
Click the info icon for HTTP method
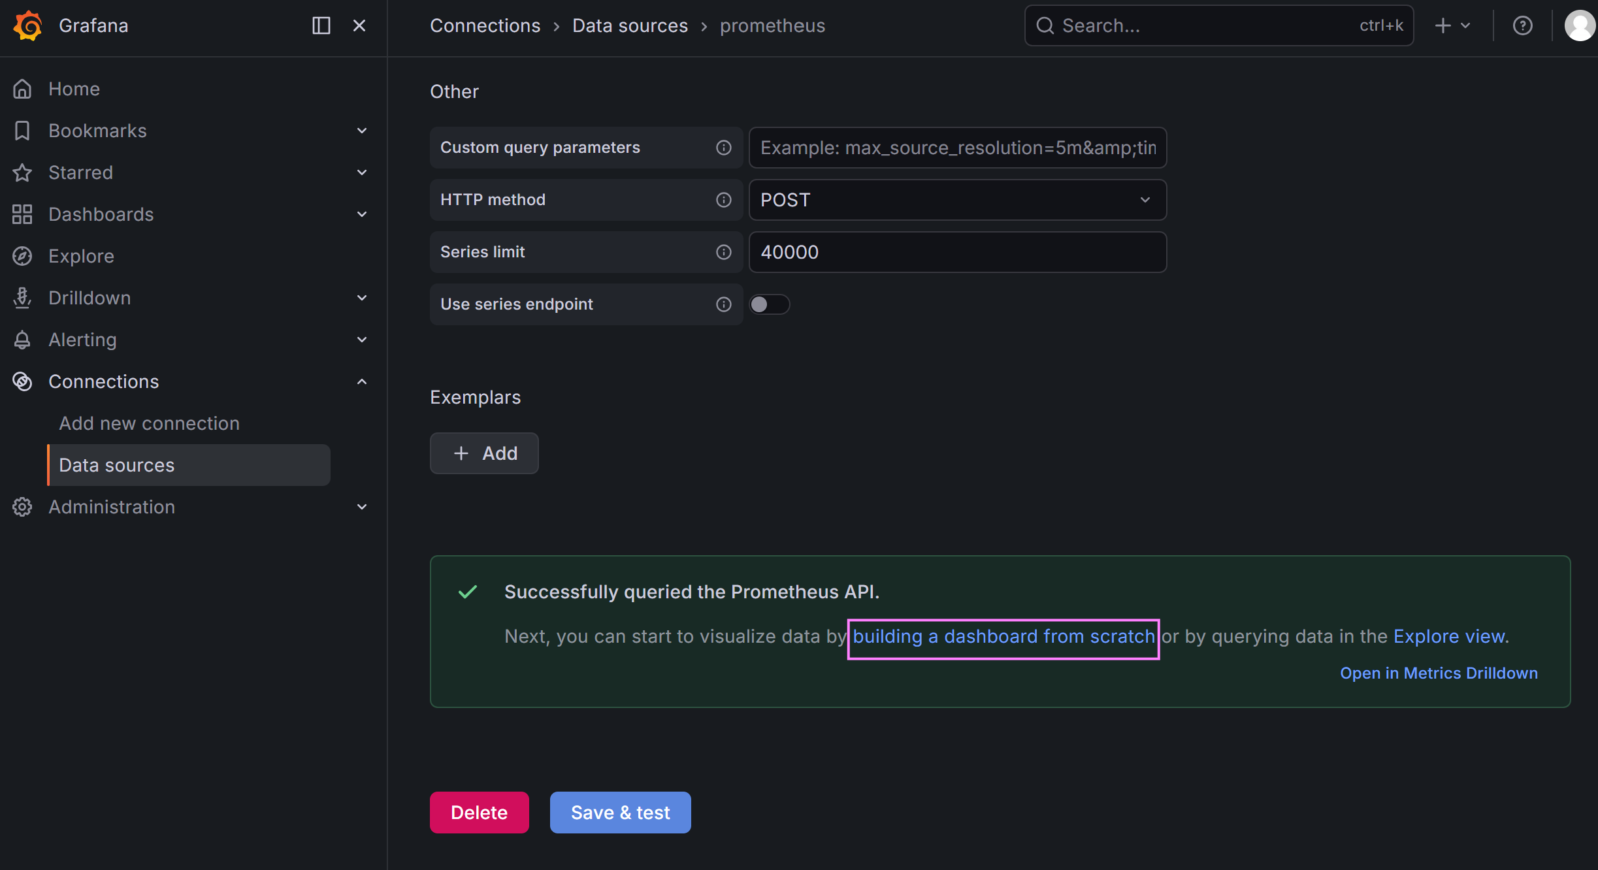tap(723, 200)
